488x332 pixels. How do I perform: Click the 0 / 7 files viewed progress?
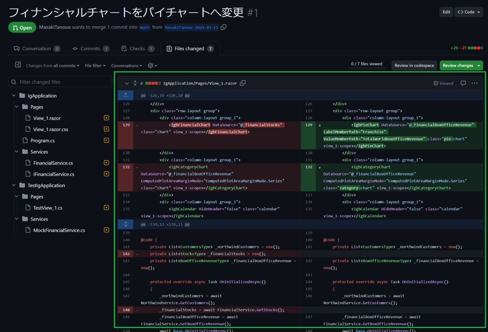coord(367,64)
